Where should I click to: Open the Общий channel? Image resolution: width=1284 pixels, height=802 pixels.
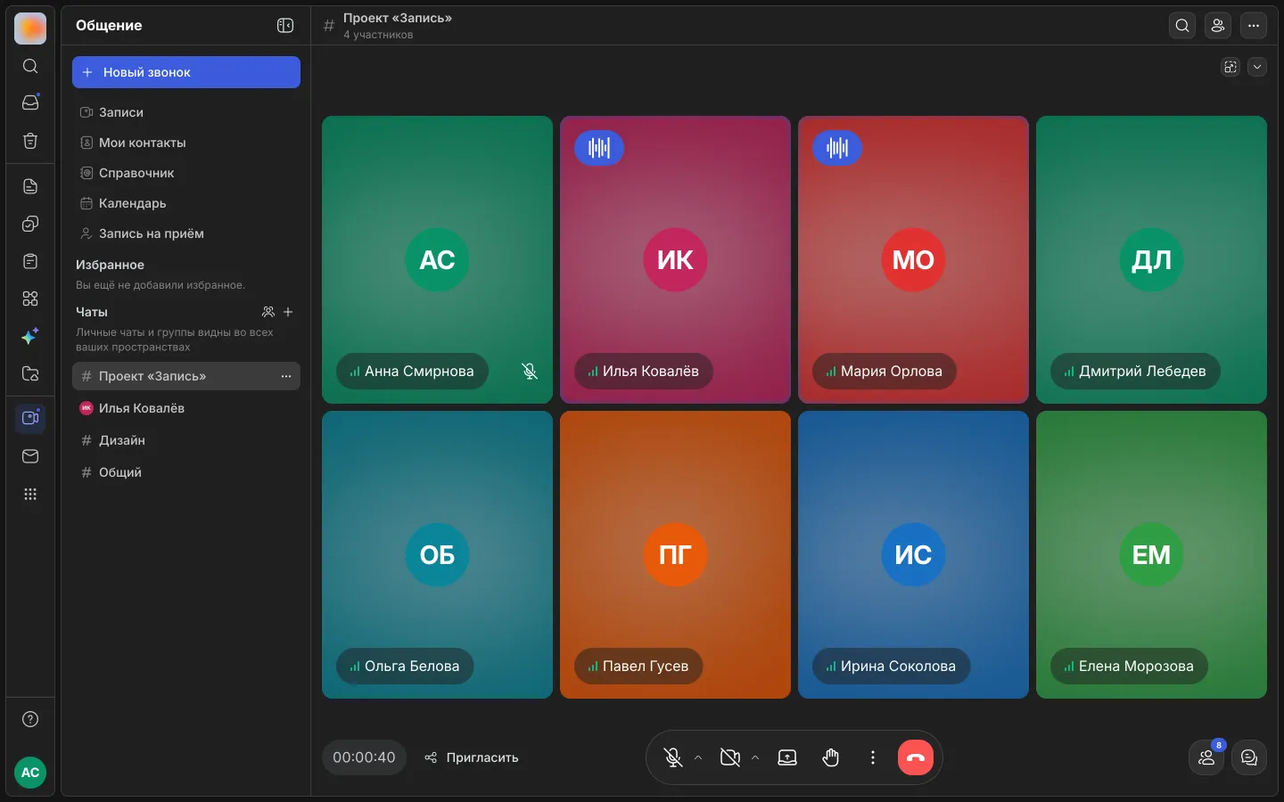(185, 472)
